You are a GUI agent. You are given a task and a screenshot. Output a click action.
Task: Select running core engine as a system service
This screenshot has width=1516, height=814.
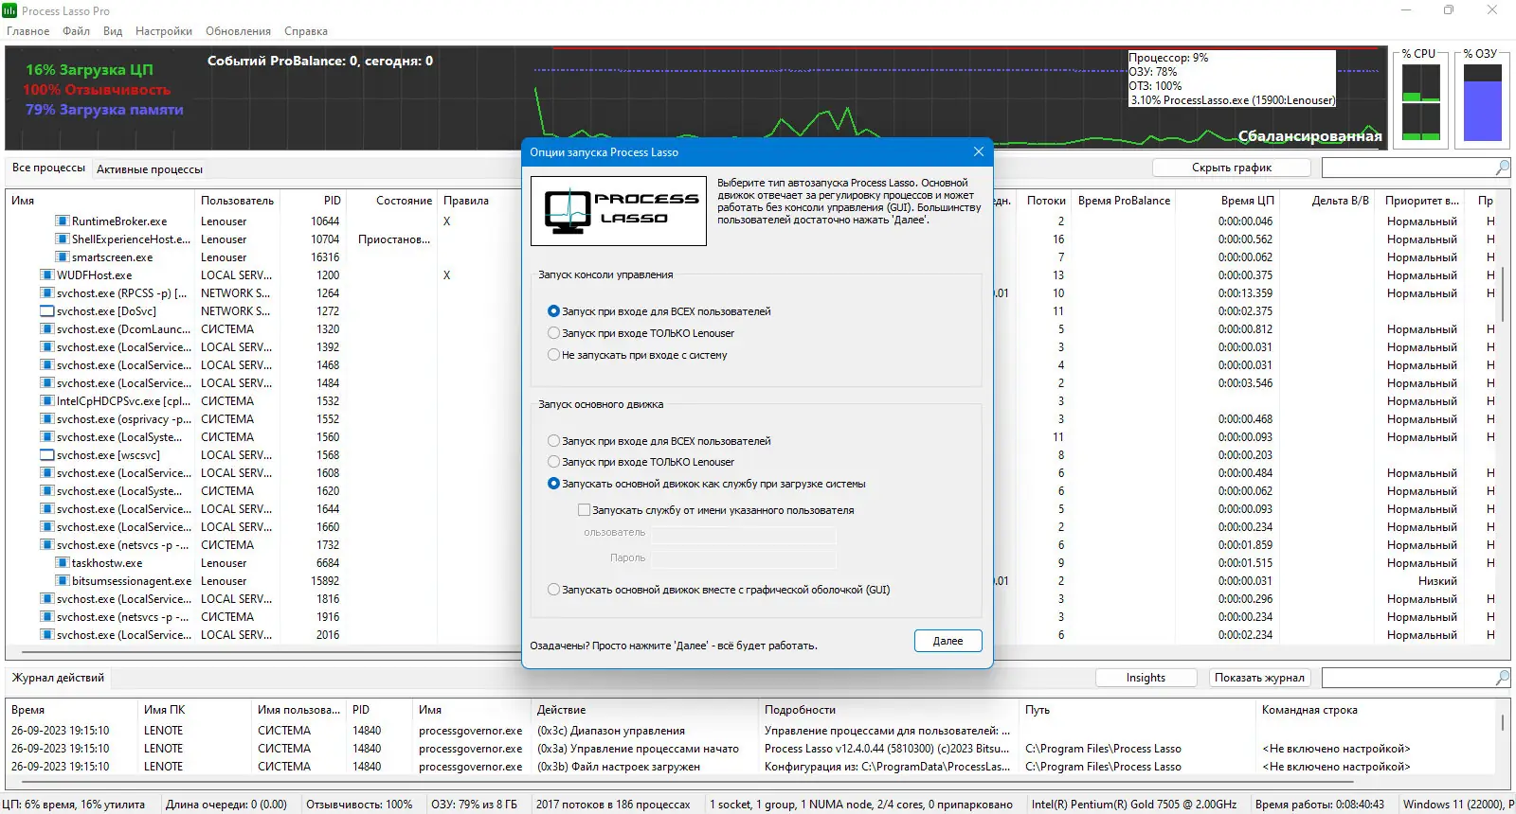tap(707, 484)
